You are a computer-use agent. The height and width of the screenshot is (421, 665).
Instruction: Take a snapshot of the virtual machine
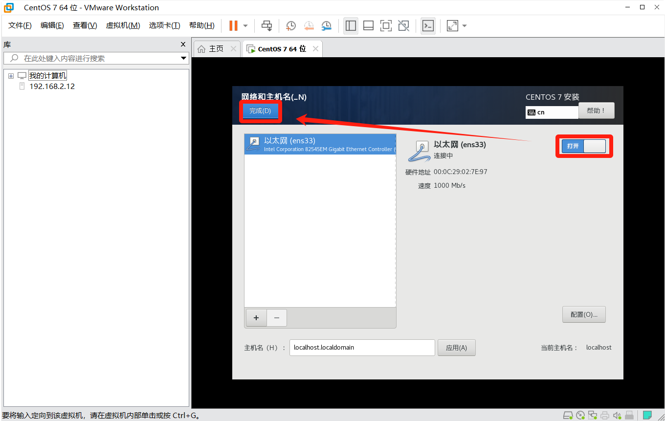click(x=291, y=25)
